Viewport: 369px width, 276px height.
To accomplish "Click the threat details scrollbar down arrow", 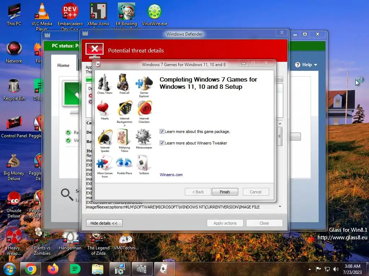I will [280, 207].
